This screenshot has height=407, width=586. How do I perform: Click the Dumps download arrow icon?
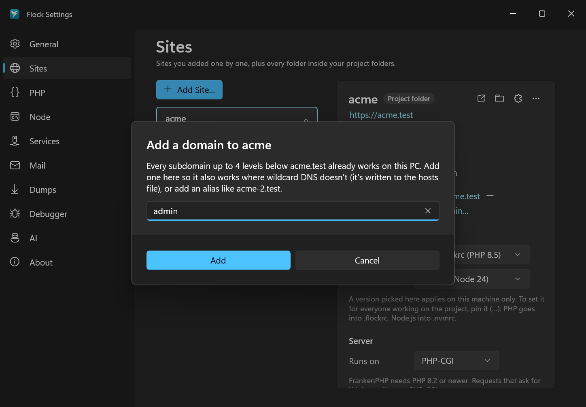tap(15, 189)
